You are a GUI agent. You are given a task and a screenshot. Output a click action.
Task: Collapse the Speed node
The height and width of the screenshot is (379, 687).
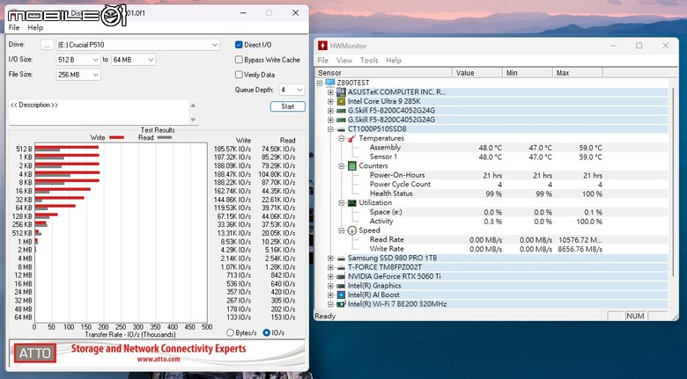(342, 230)
